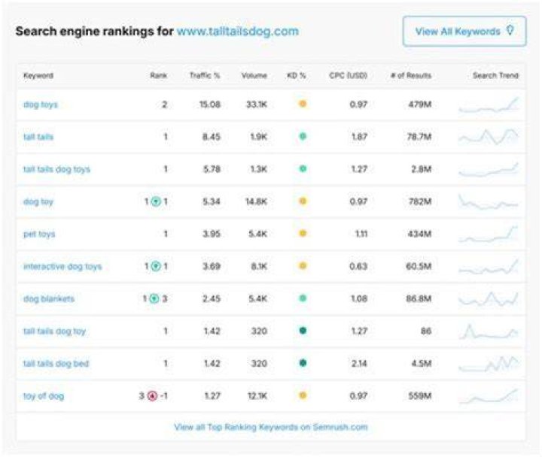Sort by the Traffic % column header
The width and height of the screenshot is (542, 457).
point(205,75)
